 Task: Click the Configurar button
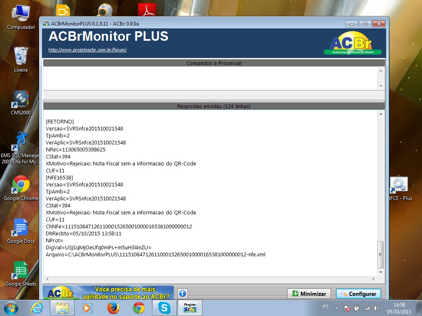pos(359,294)
